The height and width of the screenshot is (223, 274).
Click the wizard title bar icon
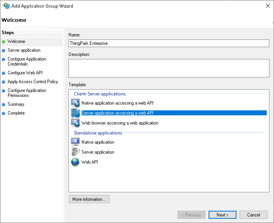pyautogui.click(x=6, y=6)
